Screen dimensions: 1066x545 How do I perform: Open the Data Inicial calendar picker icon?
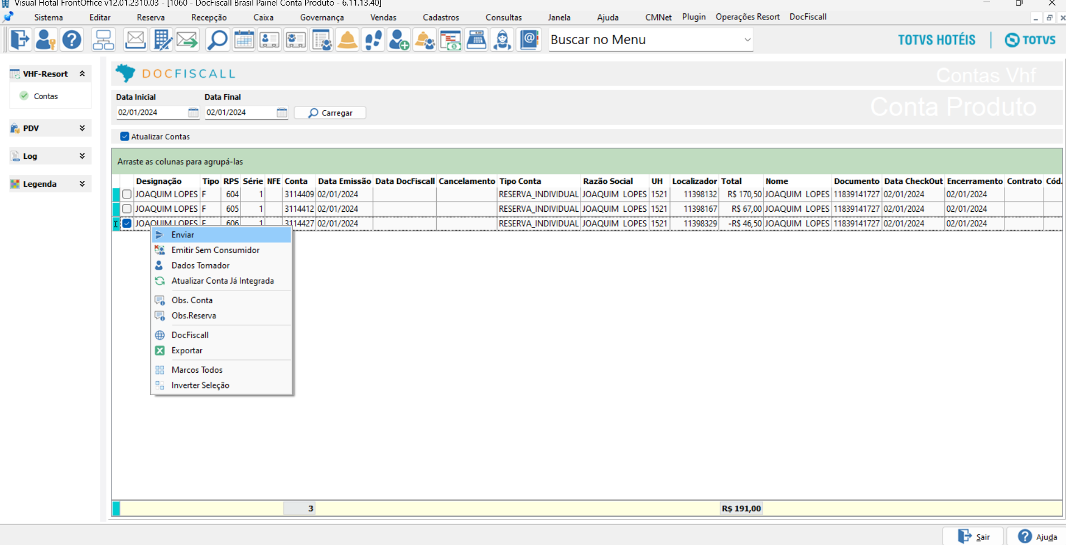point(193,113)
